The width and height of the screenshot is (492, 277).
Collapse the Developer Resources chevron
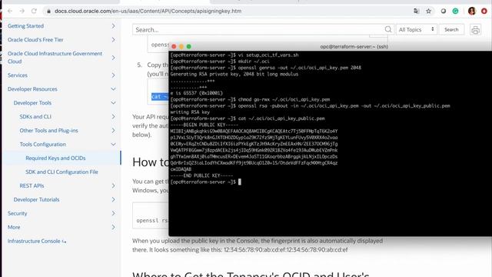(113, 89)
